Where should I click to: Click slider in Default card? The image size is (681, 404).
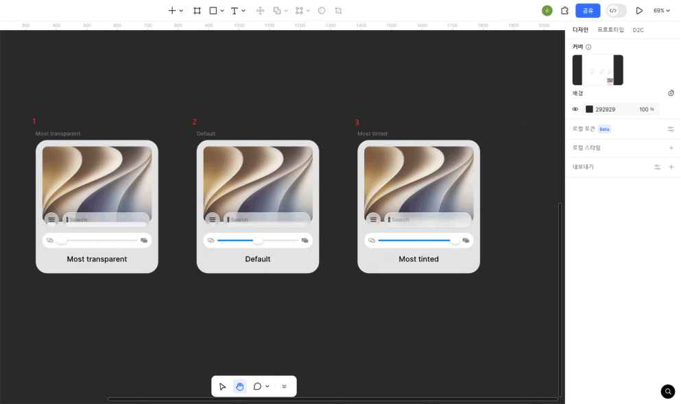[x=258, y=240]
